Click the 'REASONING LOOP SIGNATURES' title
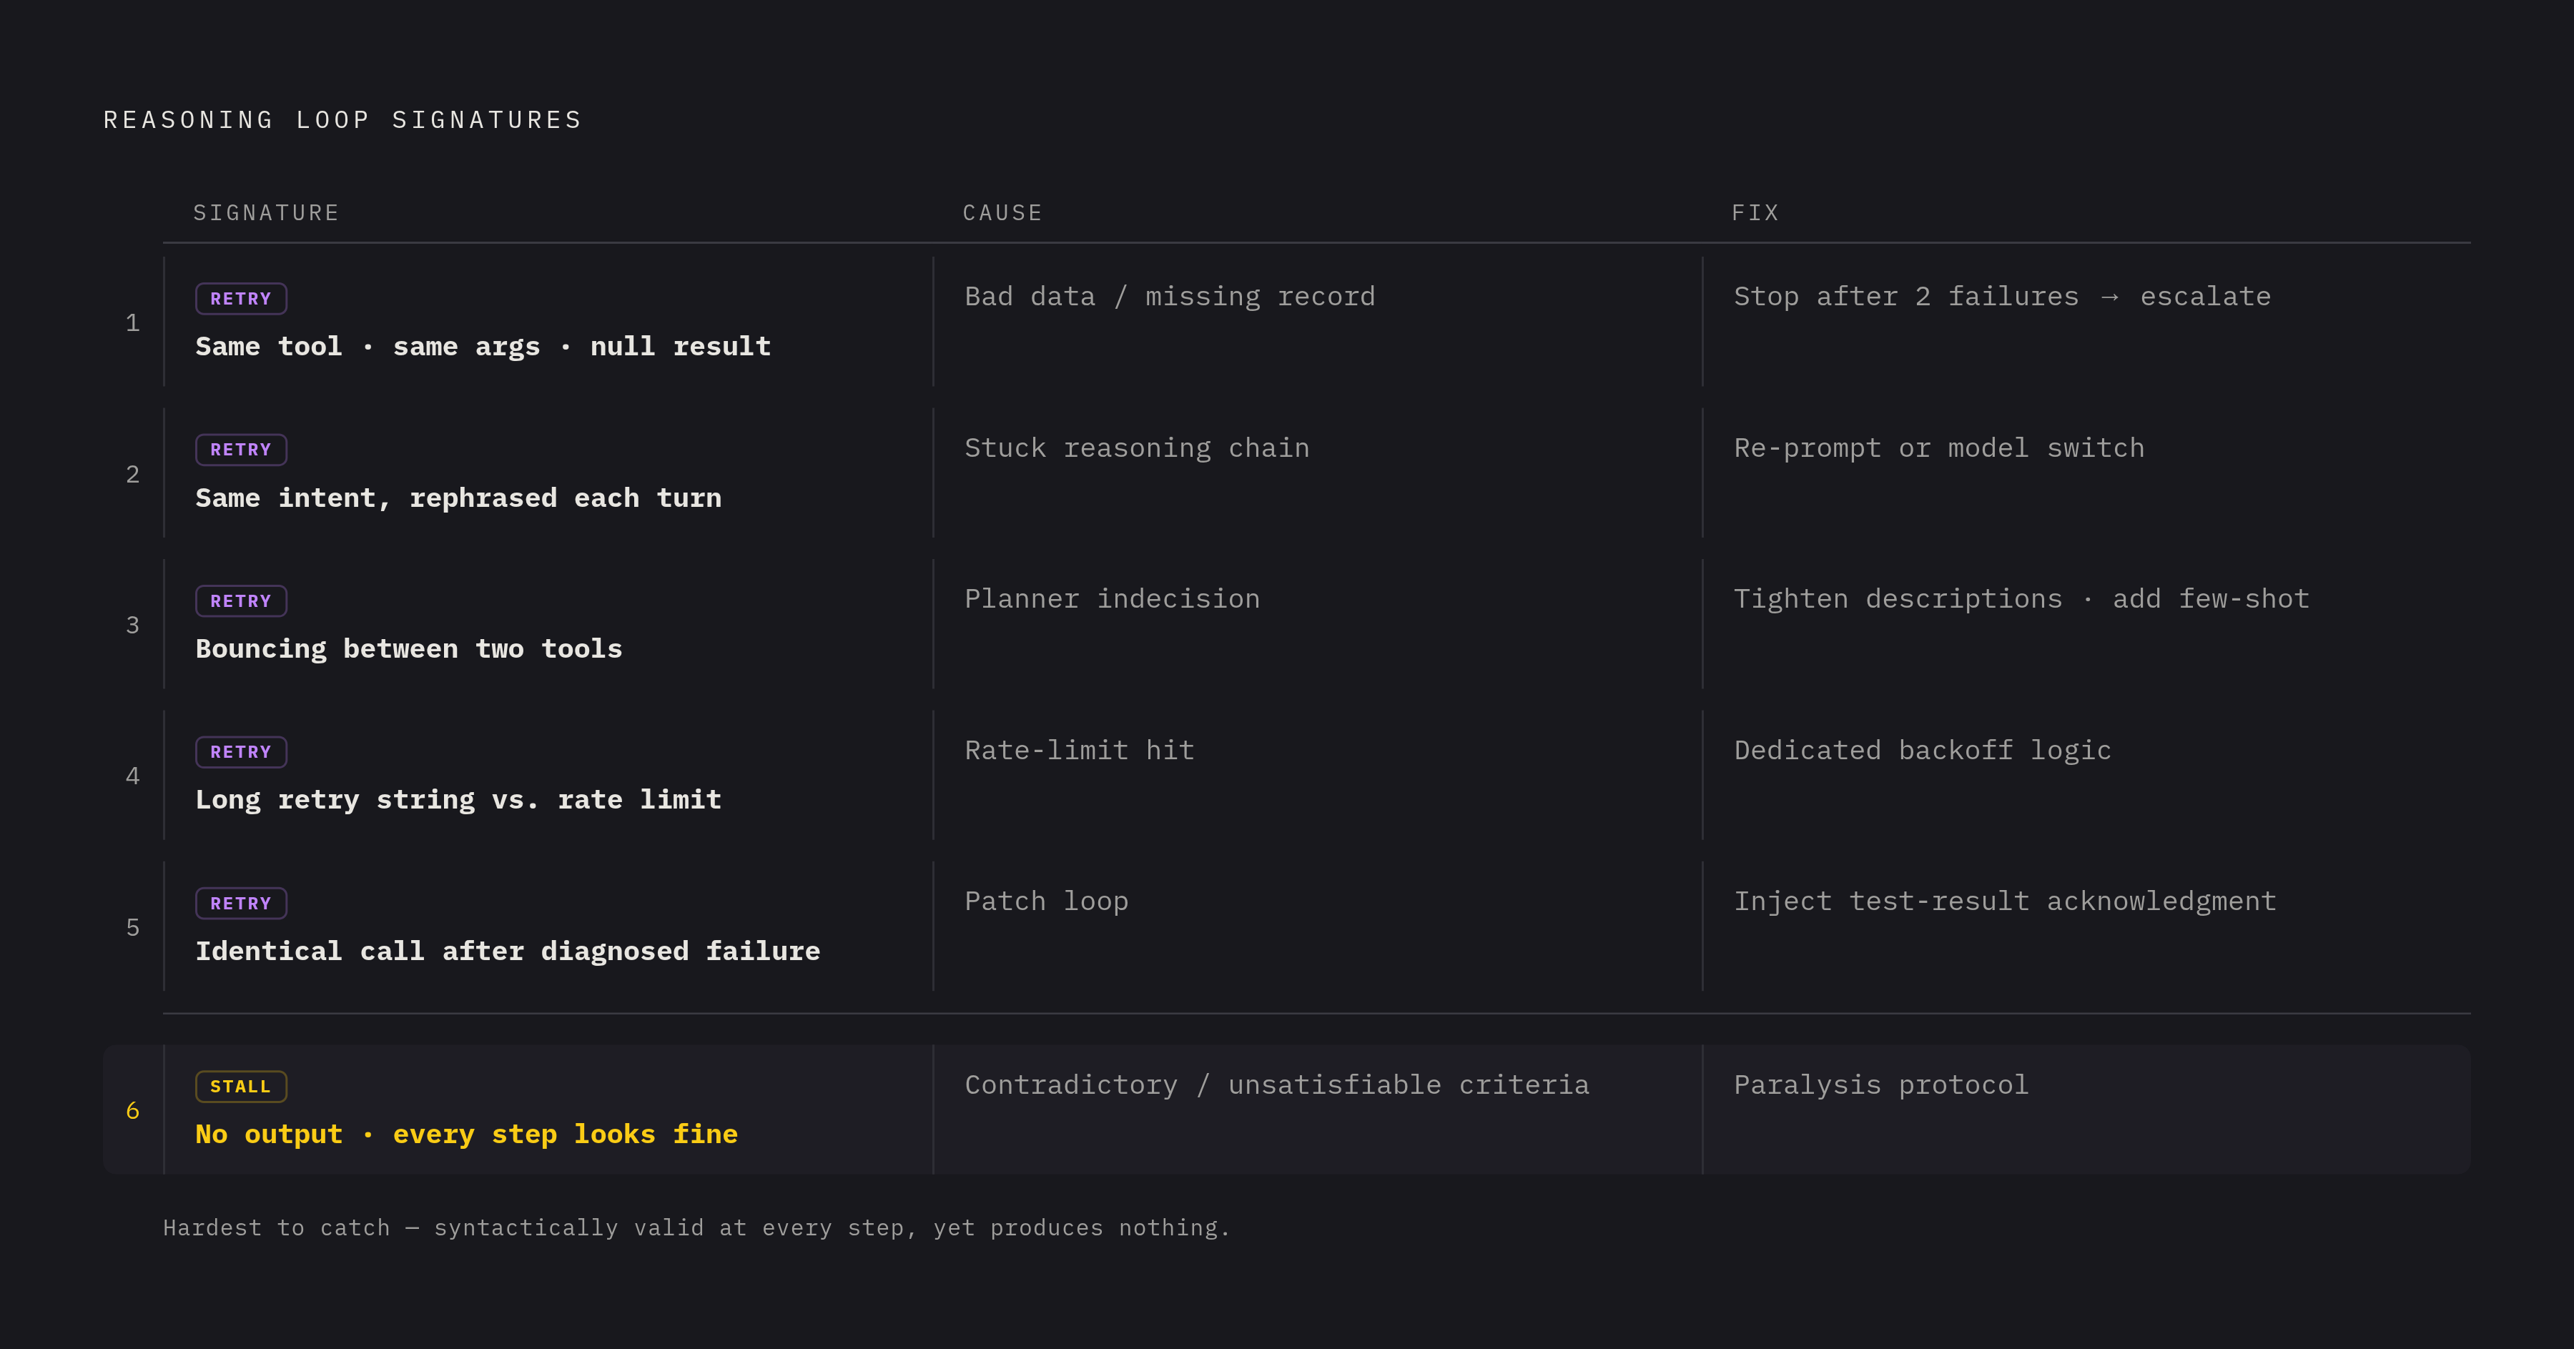 342,120
